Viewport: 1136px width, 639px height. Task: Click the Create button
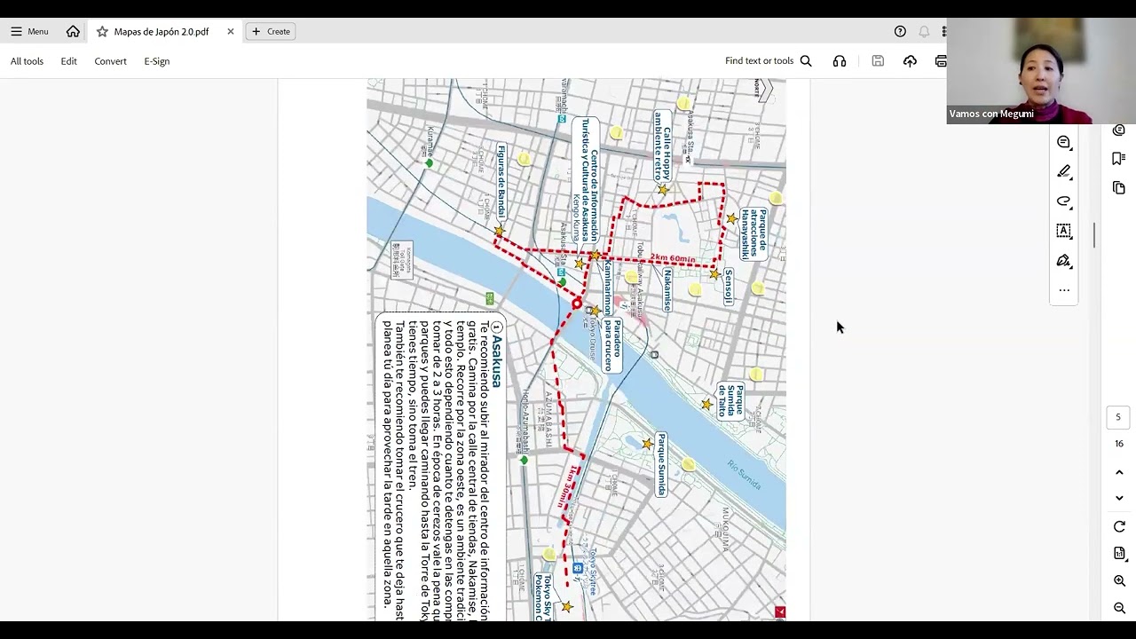271,31
